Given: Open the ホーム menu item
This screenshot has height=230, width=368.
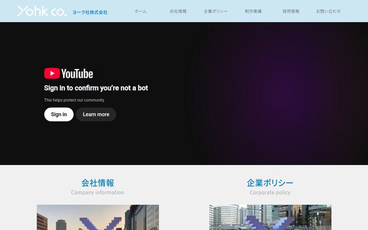Looking at the screenshot, I should tap(140, 11).
